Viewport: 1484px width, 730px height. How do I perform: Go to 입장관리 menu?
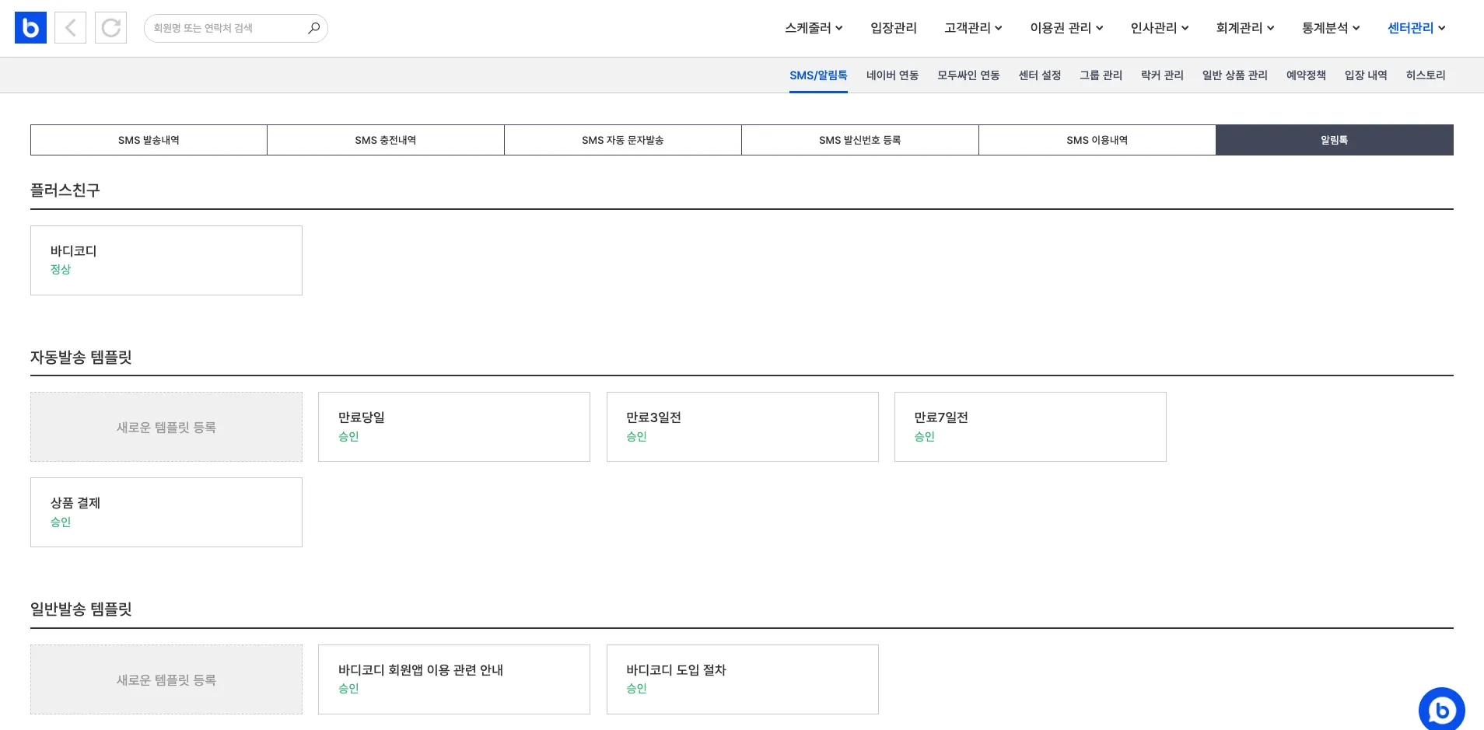point(894,28)
